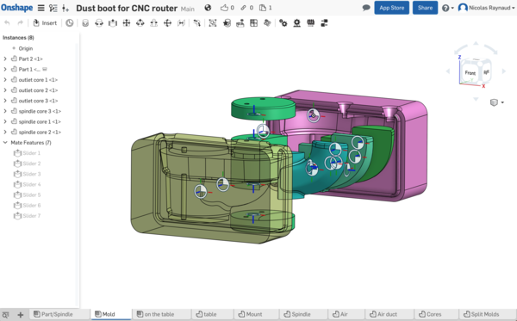Image resolution: width=517 pixels, height=321 pixels.
Task: Open the comments chat bubble
Action: point(366,8)
